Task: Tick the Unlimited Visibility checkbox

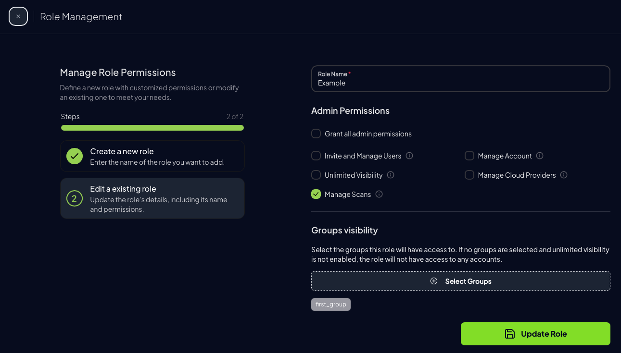Action: (316, 175)
